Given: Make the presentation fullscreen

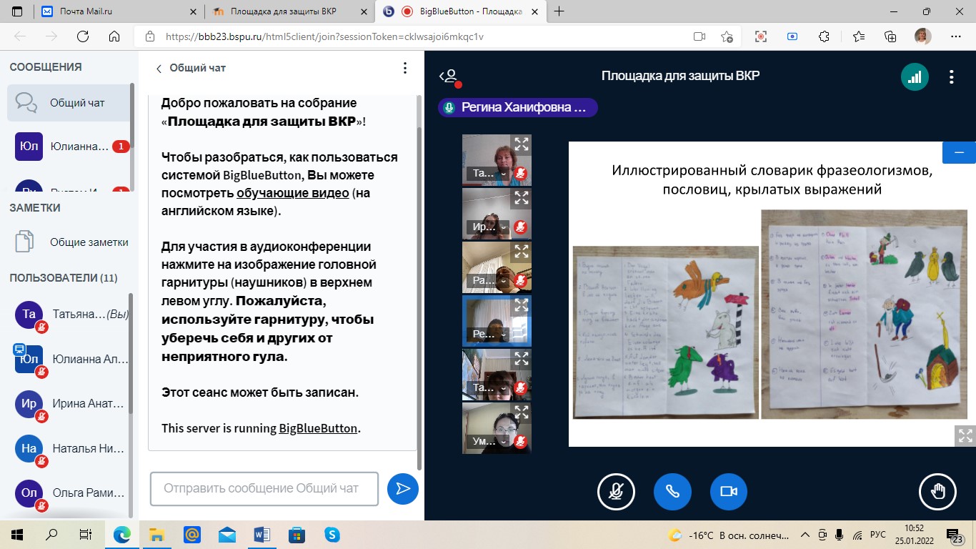Looking at the screenshot, I should coord(965,435).
